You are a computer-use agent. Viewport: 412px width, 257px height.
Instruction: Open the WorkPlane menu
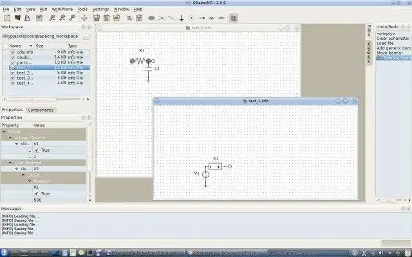point(62,9)
